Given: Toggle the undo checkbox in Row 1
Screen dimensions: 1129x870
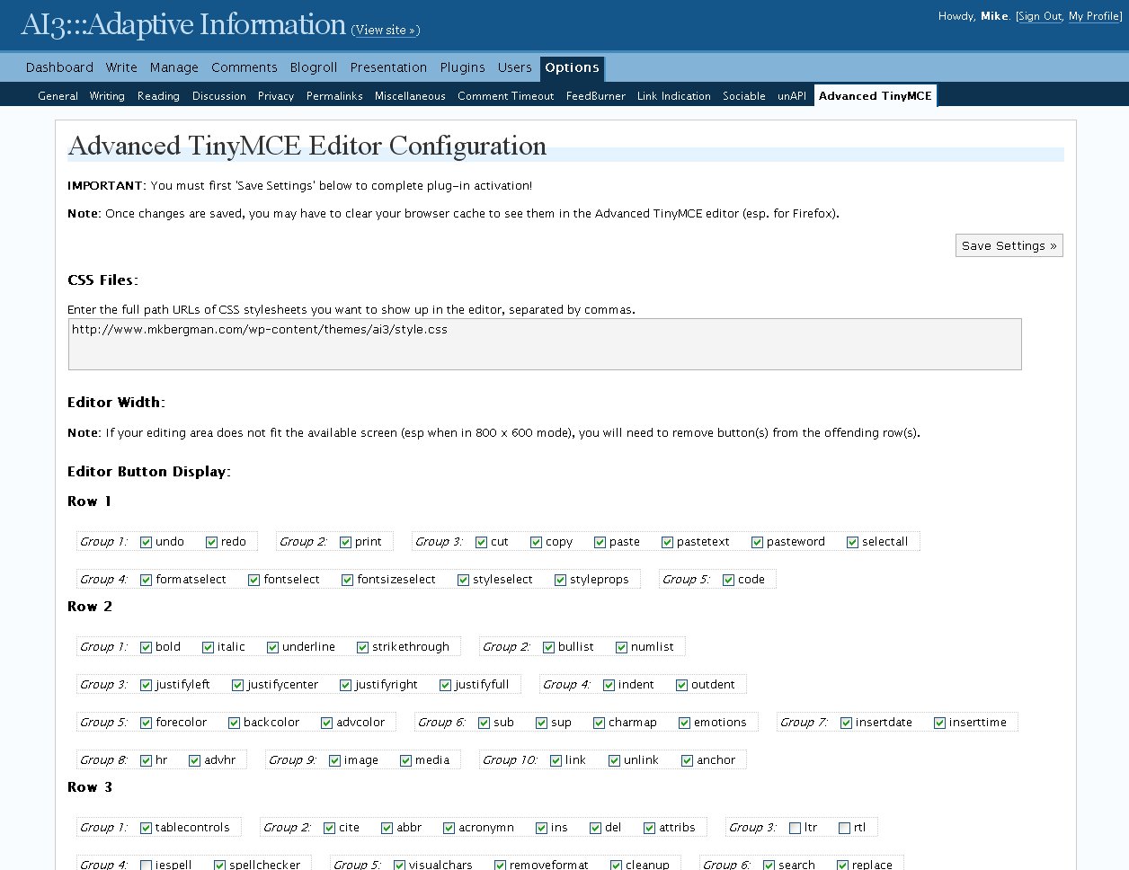Looking at the screenshot, I should [146, 542].
